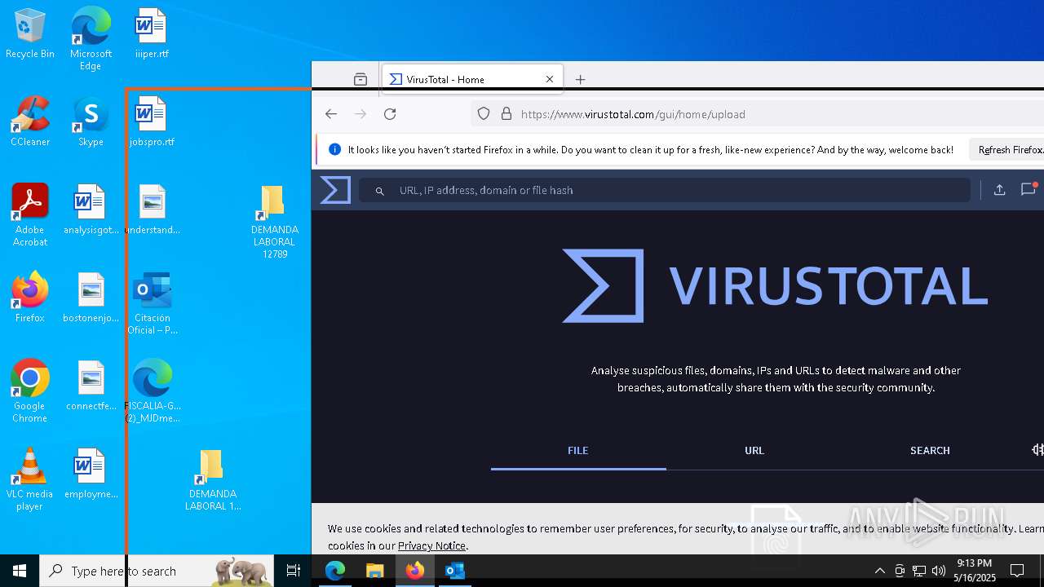The width and height of the screenshot is (1044, 587).
Task: Open Edge from the taskbar
Action: 335,571
